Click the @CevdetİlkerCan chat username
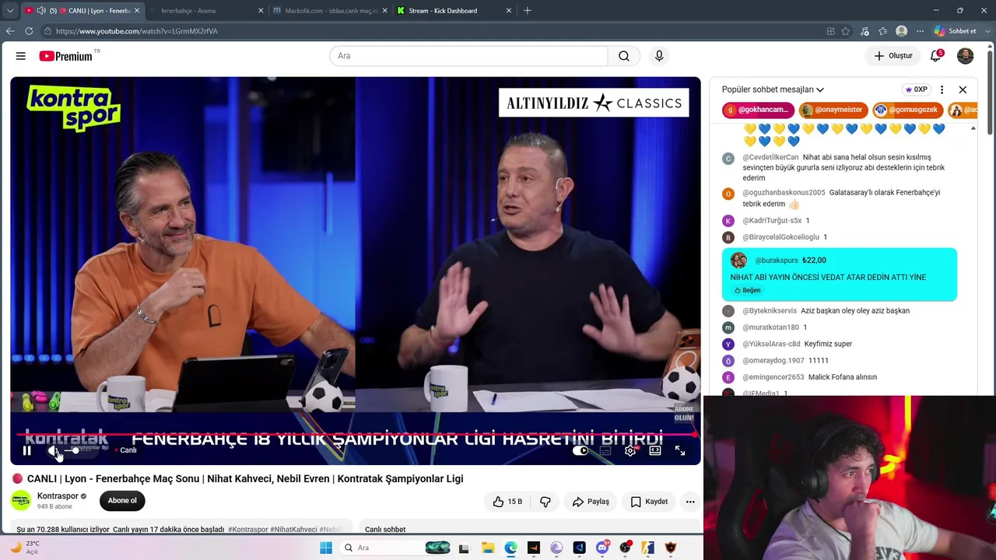The height and width of the screenshot is (560, 996). [x=770, y=157]
